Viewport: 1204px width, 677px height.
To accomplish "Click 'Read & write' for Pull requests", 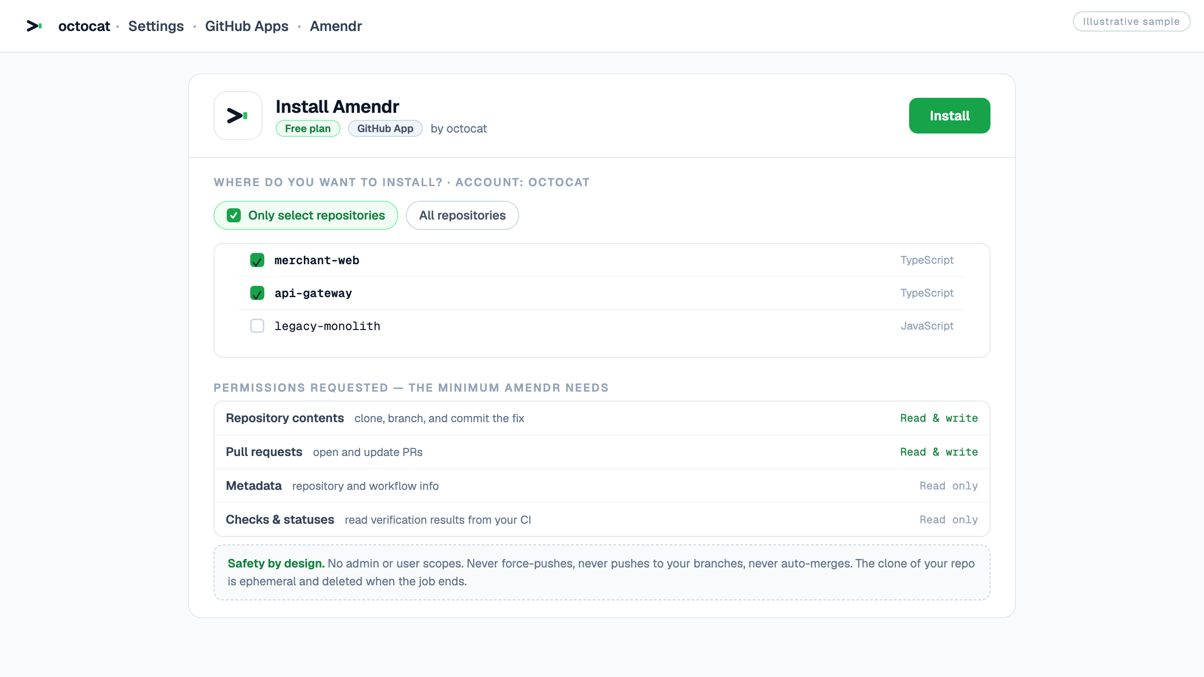I will click(939, 452).
